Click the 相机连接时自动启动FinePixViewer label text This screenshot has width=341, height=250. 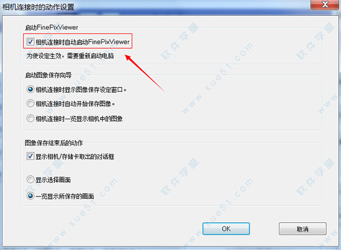(82, 41)
